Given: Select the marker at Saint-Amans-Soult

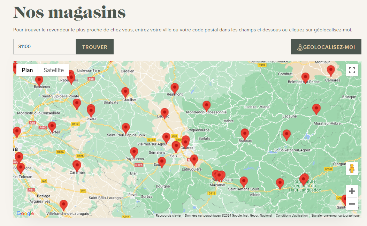Looking at the screenshot, I should [x=244, y=182].
